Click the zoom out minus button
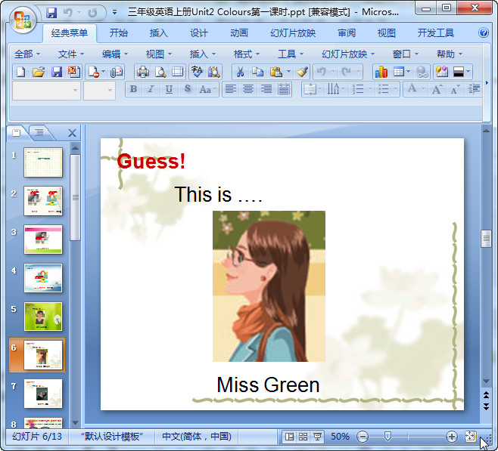The image size is (498, 451). [x=363, y=437]
